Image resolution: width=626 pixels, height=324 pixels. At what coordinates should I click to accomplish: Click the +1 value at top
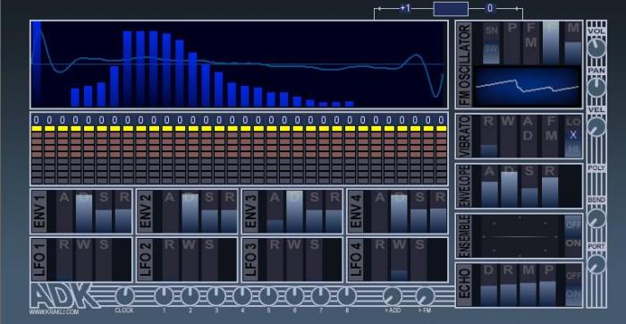(x=405, y=8)
